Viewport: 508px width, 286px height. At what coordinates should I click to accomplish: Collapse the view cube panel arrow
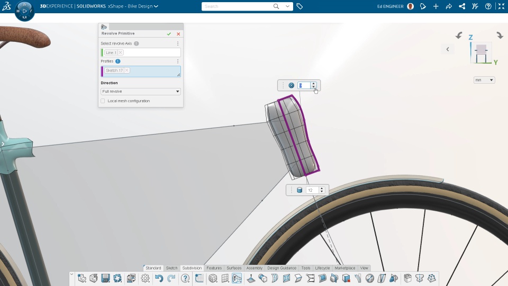(448, 49)
